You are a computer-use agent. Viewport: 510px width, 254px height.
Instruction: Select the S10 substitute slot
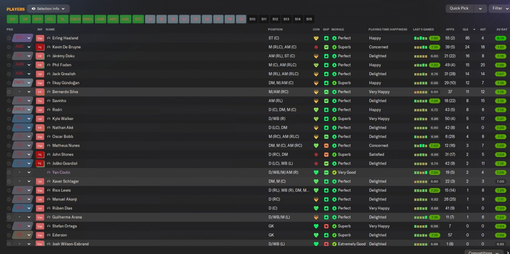point(252,19)
